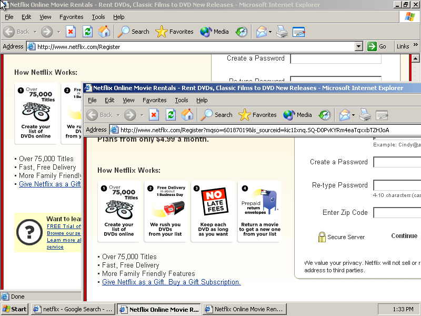Screen dimensions: 421x316
Task: Click Secure Server padlock icon
Action: [322, 236]
